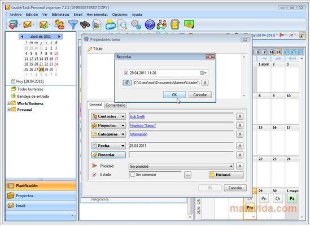Click the new task checkmark toolbar icon
Image resolution: width=310 pixels, height=226 pixels.
pyautogui.click(x=13, y=25)
